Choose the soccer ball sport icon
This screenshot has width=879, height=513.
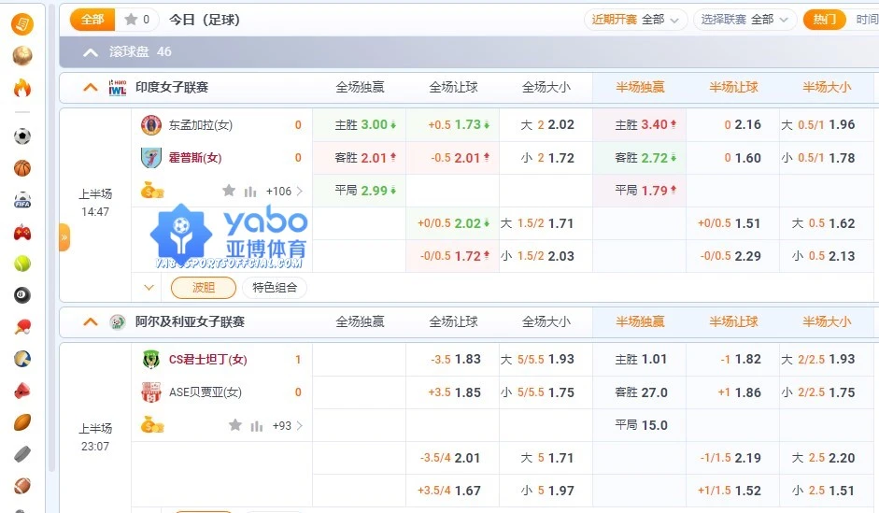click(22, 136)
